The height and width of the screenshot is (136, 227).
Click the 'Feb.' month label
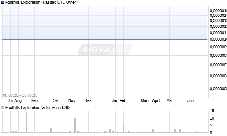coord(123,100)
